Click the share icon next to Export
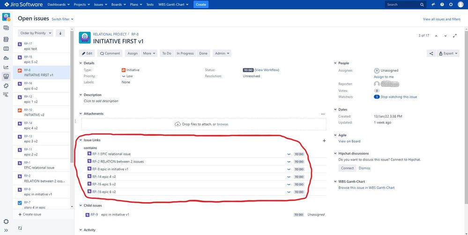This screenshot has height=235, width=468. (431, 53)
